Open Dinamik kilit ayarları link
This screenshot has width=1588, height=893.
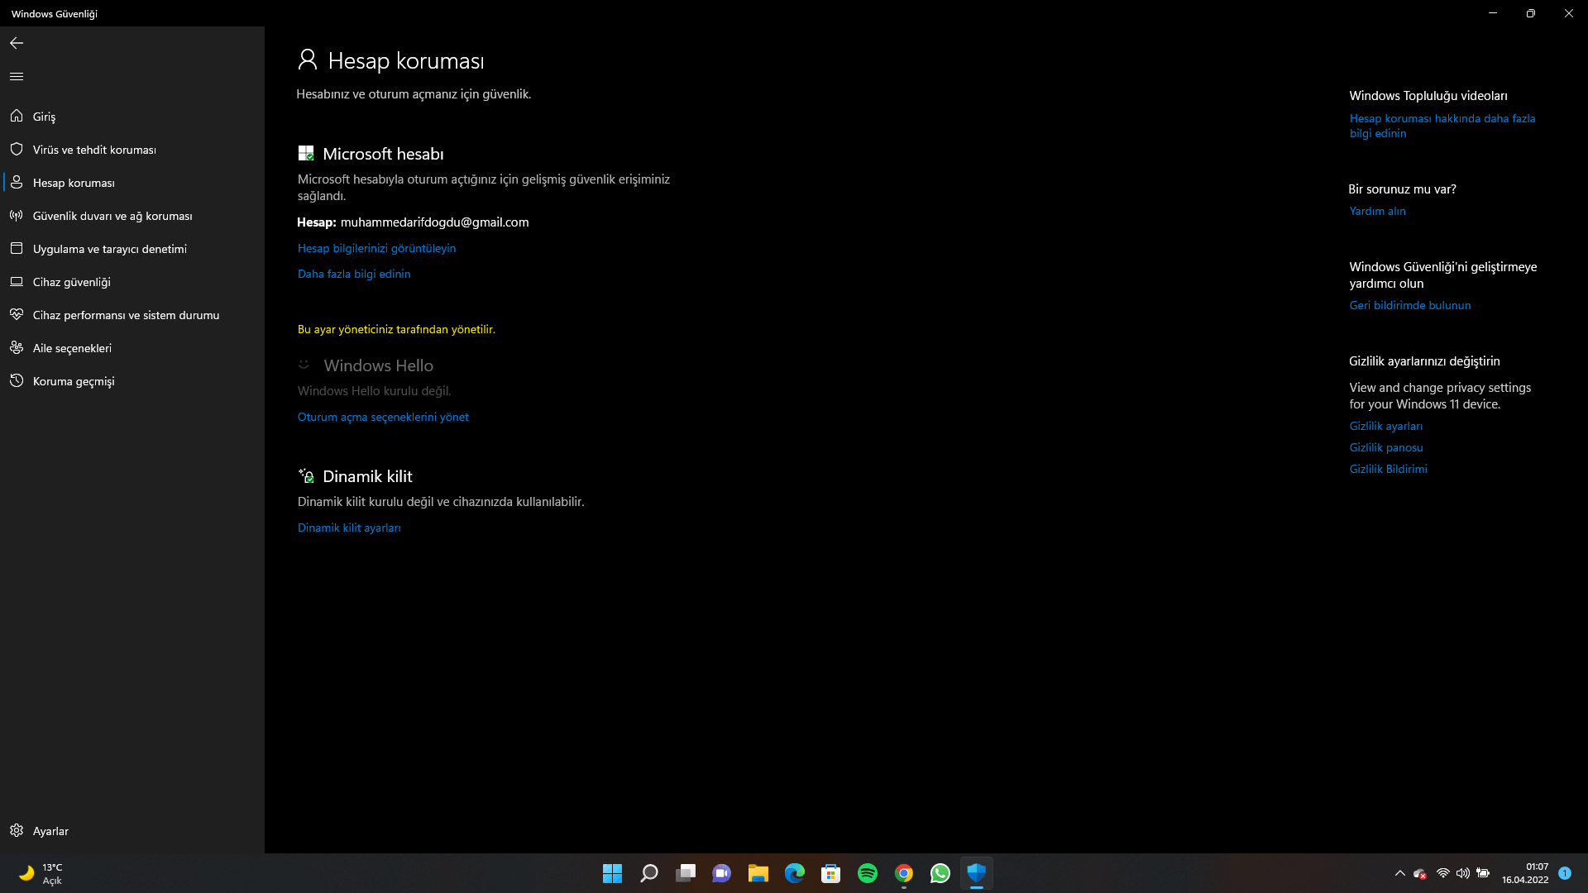(x=349, y=528)
